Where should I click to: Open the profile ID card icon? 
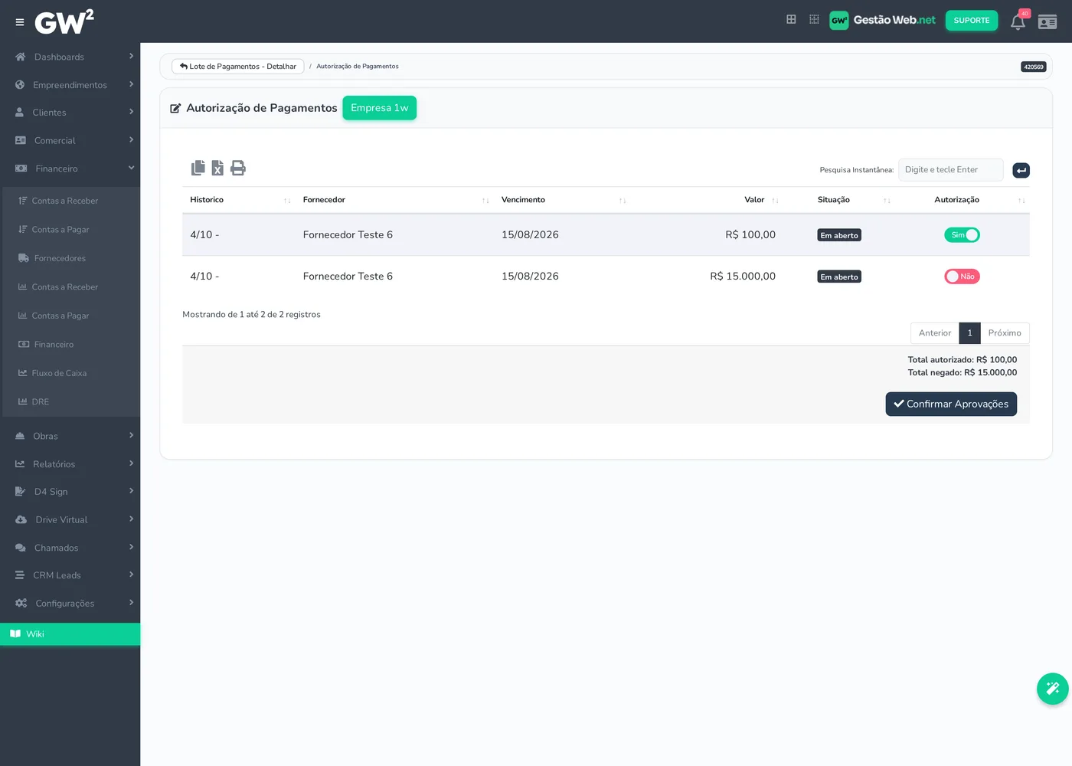pos(1047,21)
